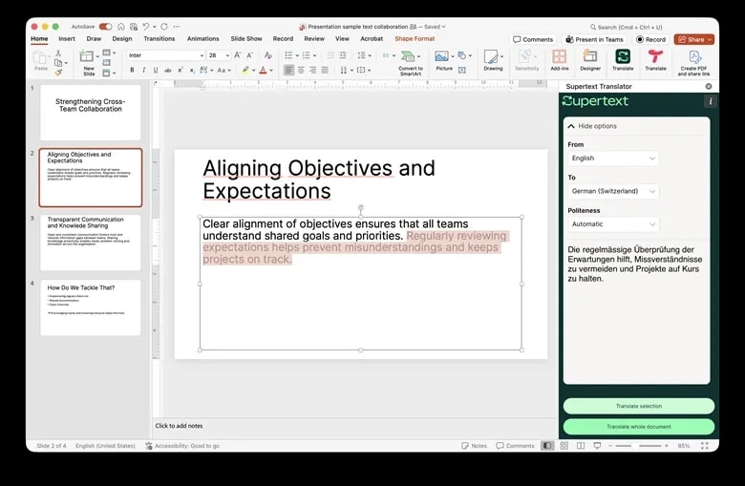This screenshot has height=486, width=745.
Task: Click Create PDF and share link
Action: 693,63
